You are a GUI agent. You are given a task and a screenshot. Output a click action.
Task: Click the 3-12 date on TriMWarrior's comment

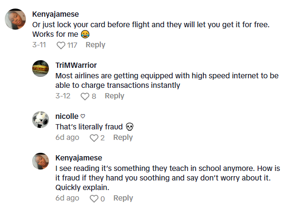click(63, 96)
